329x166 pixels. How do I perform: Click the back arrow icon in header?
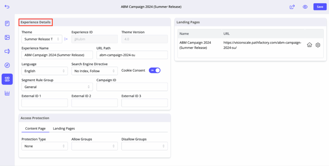(x=7, y=7)
